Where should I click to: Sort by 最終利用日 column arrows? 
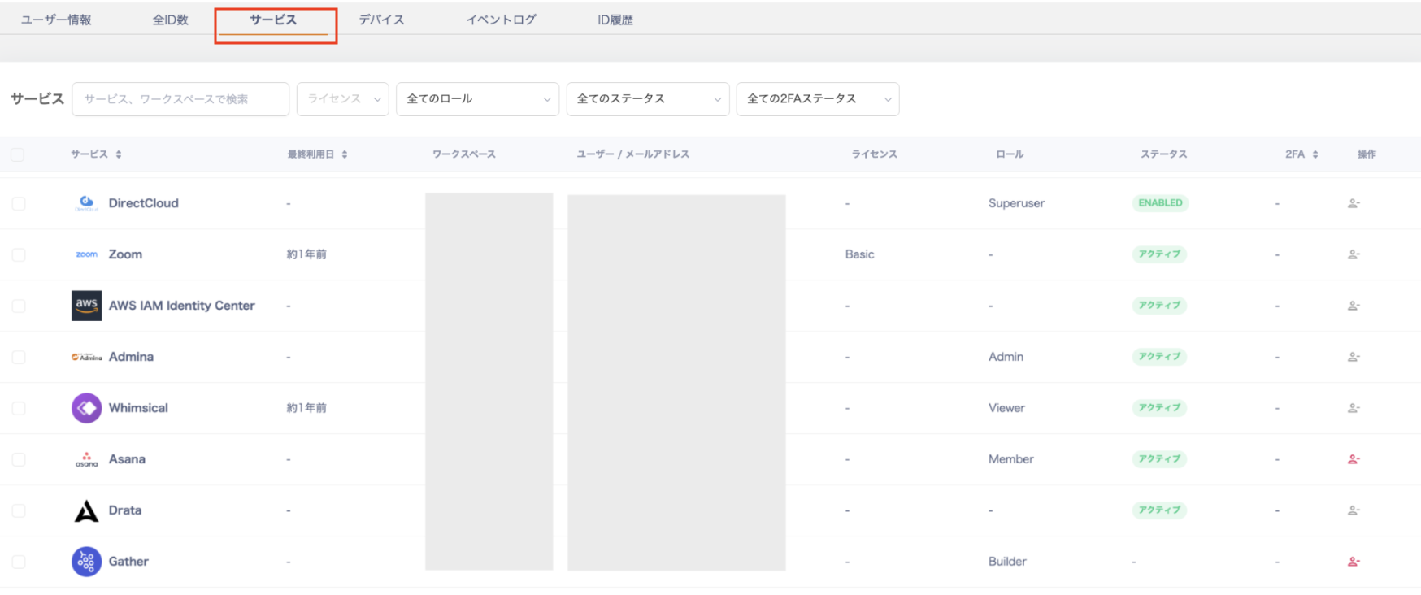[x=345, y=154]
